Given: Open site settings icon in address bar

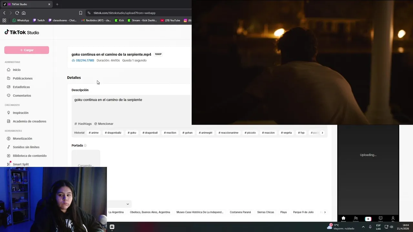Looking at the screenshot, I should click(x=89, y=13).
